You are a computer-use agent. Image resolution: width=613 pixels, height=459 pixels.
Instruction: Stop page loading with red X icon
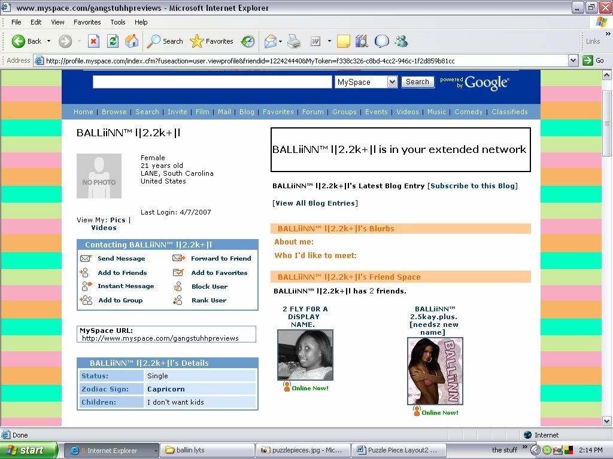[93, 41]
